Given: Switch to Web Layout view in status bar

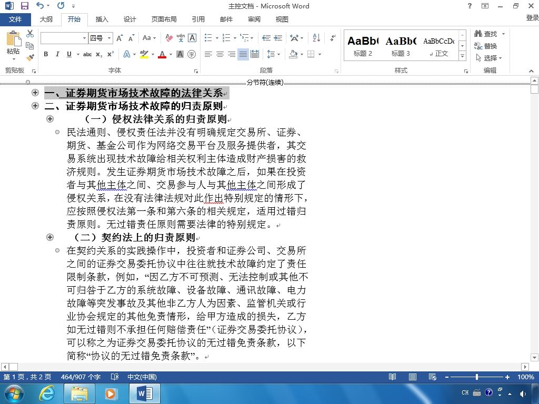Looking at the screenshot, I should (433, 377).
